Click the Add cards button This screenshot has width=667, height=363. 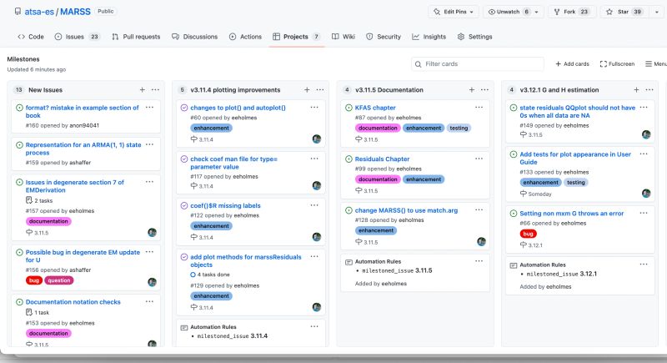pyautogui.click(x=572, y=63)
